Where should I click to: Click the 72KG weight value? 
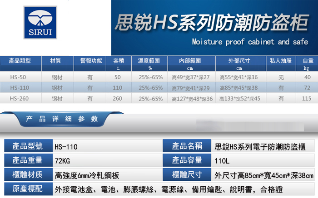pyautogui.click(x=63, y=161)
